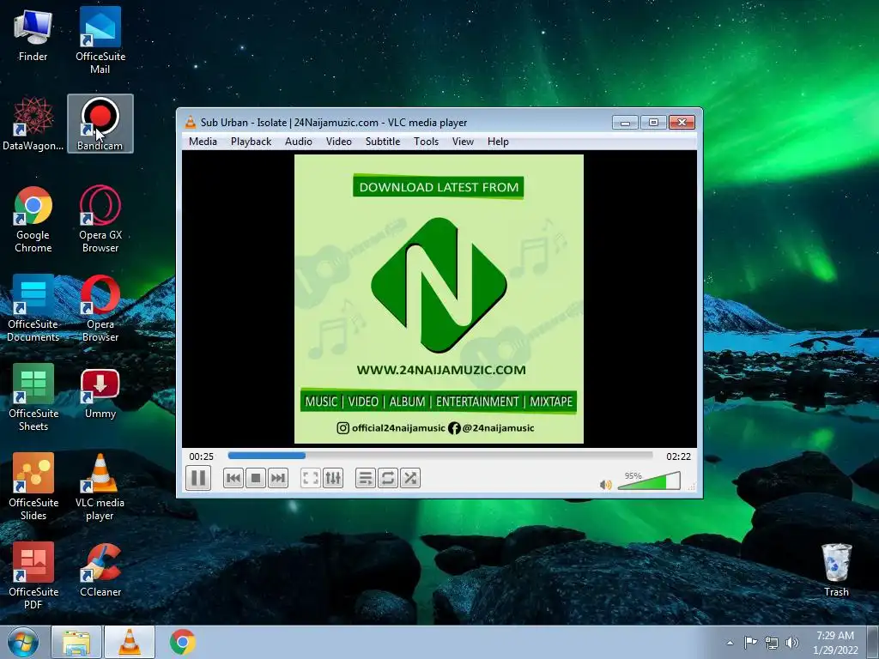Screen dimensions: 879x659
Task: Stop playback in VLC
Action: click(x=256, y=478)
